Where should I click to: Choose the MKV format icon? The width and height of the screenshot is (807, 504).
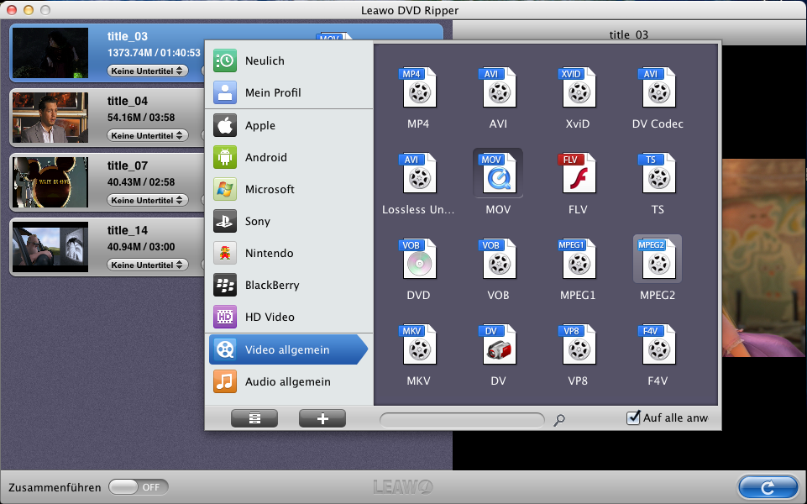coord(418,344)
